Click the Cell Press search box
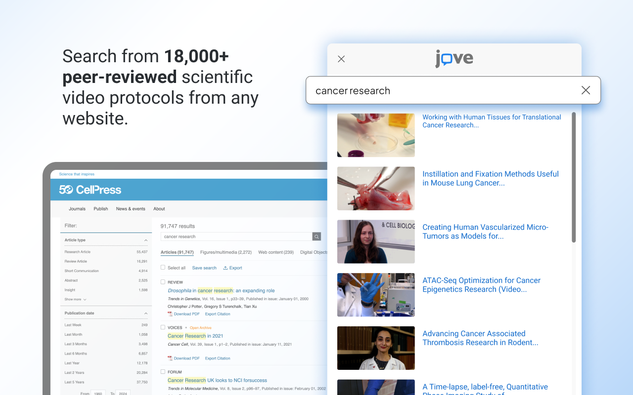This screenshot has width=633, height=395. point(236,237)
